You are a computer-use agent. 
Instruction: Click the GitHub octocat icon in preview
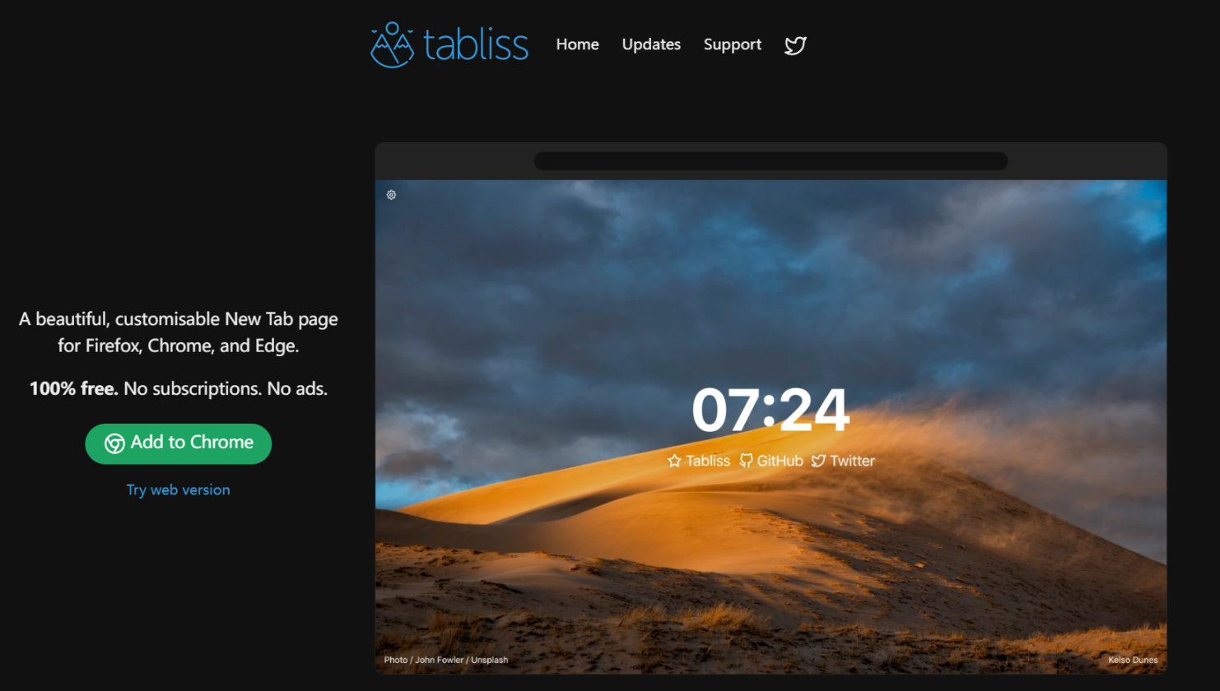746,461
